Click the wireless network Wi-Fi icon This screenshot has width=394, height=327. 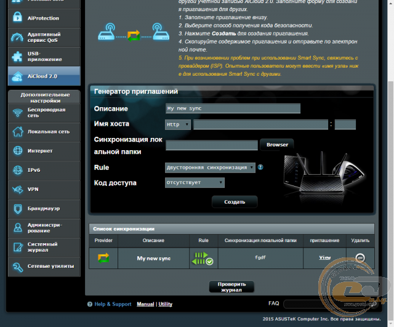18,113
